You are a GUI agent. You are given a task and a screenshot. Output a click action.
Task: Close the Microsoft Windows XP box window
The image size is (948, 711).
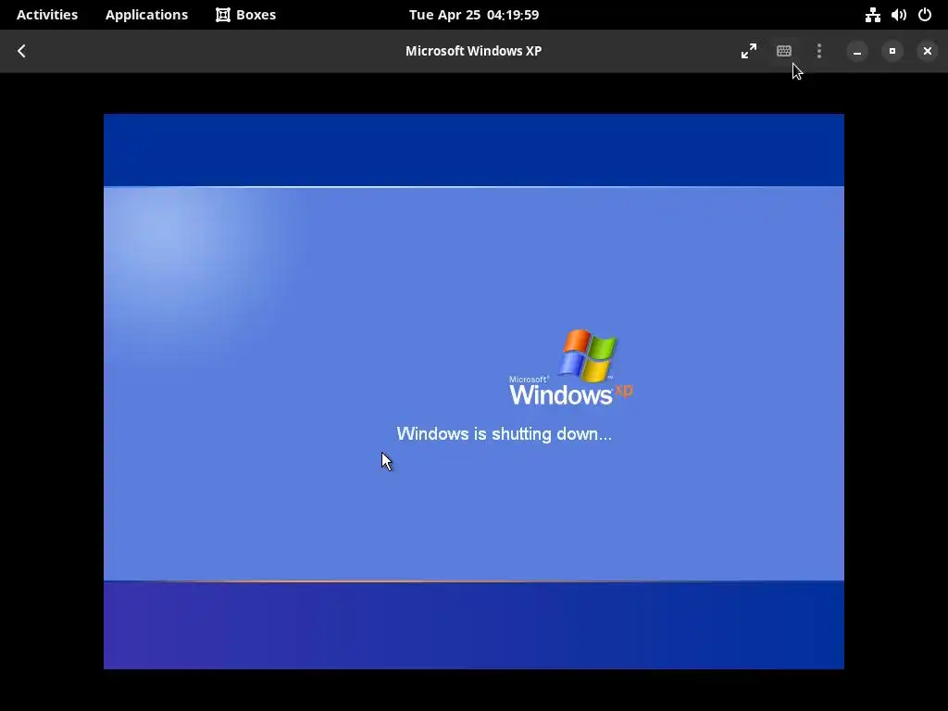928,52
